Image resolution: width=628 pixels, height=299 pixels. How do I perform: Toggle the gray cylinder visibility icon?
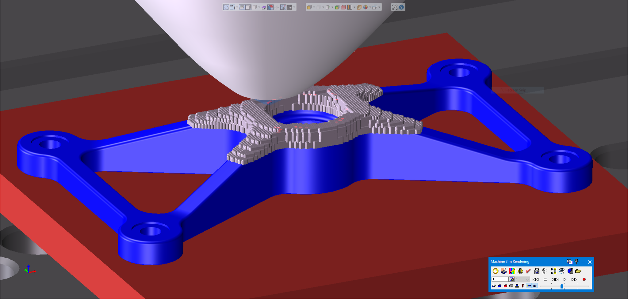pyautogui.click(x=511, y=286)
